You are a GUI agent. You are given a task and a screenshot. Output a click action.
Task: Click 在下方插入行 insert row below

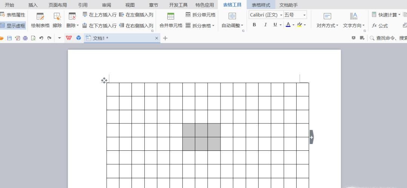pos(99,25)
